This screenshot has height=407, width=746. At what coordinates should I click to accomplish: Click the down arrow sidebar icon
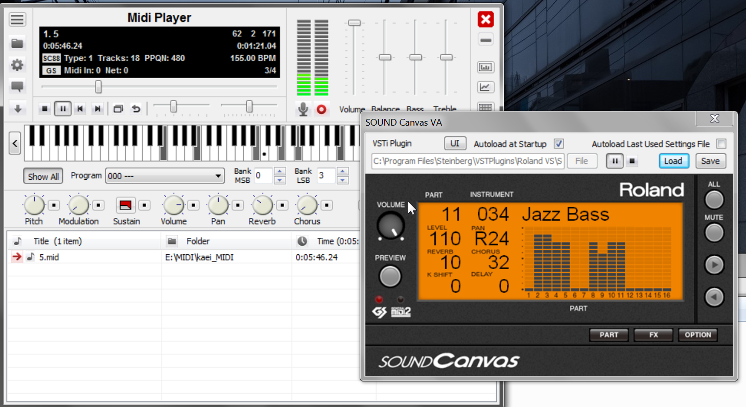point(17,108)
